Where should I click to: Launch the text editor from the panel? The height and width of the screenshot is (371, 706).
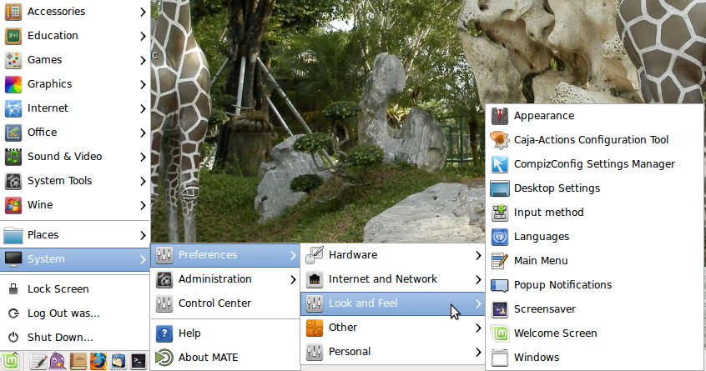coord(38,362)
